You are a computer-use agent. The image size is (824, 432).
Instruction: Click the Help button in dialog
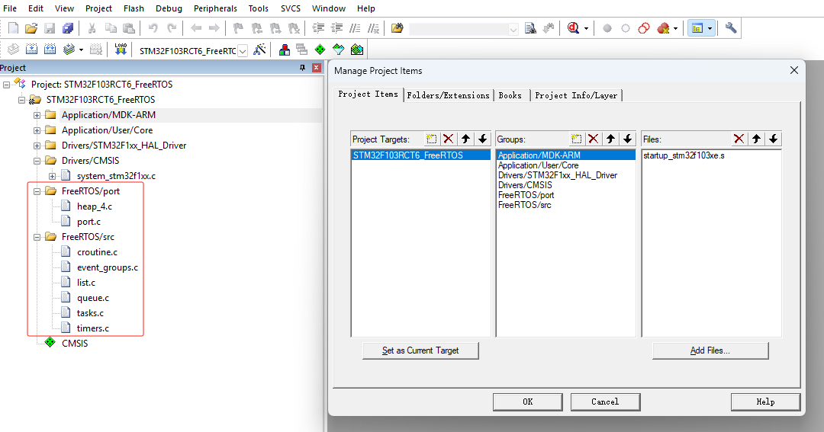pyautogui.click(x=765, y=402)
